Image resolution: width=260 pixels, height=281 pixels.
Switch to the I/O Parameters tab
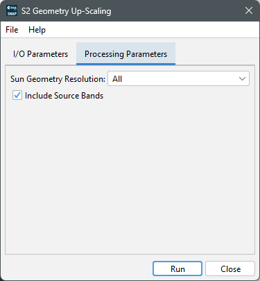[41, 54]
